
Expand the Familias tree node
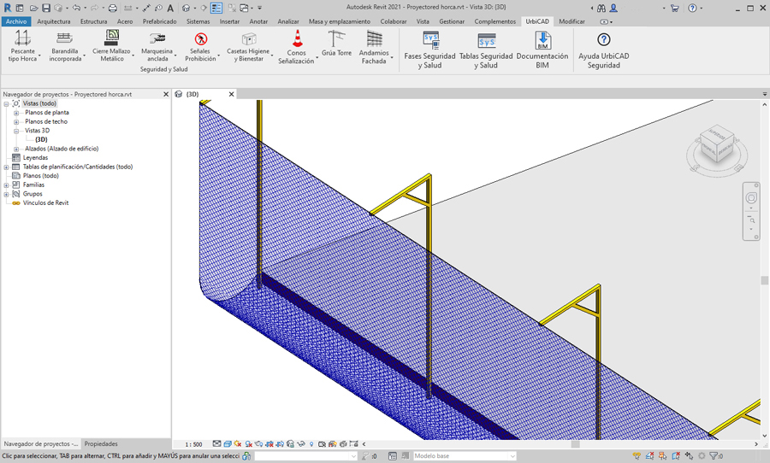coord(6,185)
